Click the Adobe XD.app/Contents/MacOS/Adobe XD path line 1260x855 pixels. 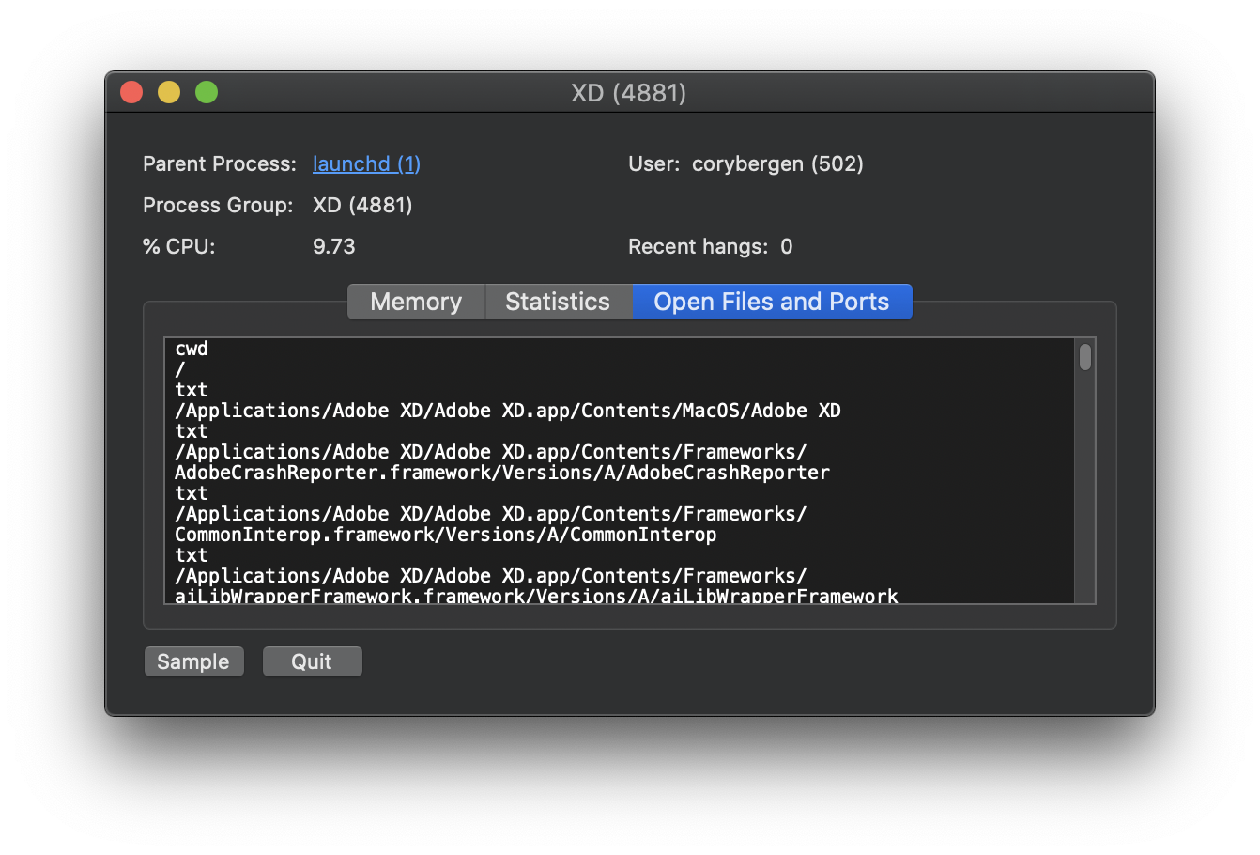point(508,411)
